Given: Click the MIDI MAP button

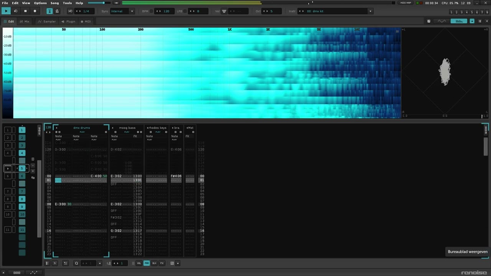Looking at the screenshot, I should pyautogui.click(x=406, y=3).
